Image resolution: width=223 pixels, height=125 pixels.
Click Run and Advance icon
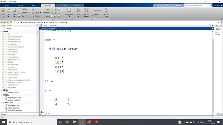coord(86,10)
